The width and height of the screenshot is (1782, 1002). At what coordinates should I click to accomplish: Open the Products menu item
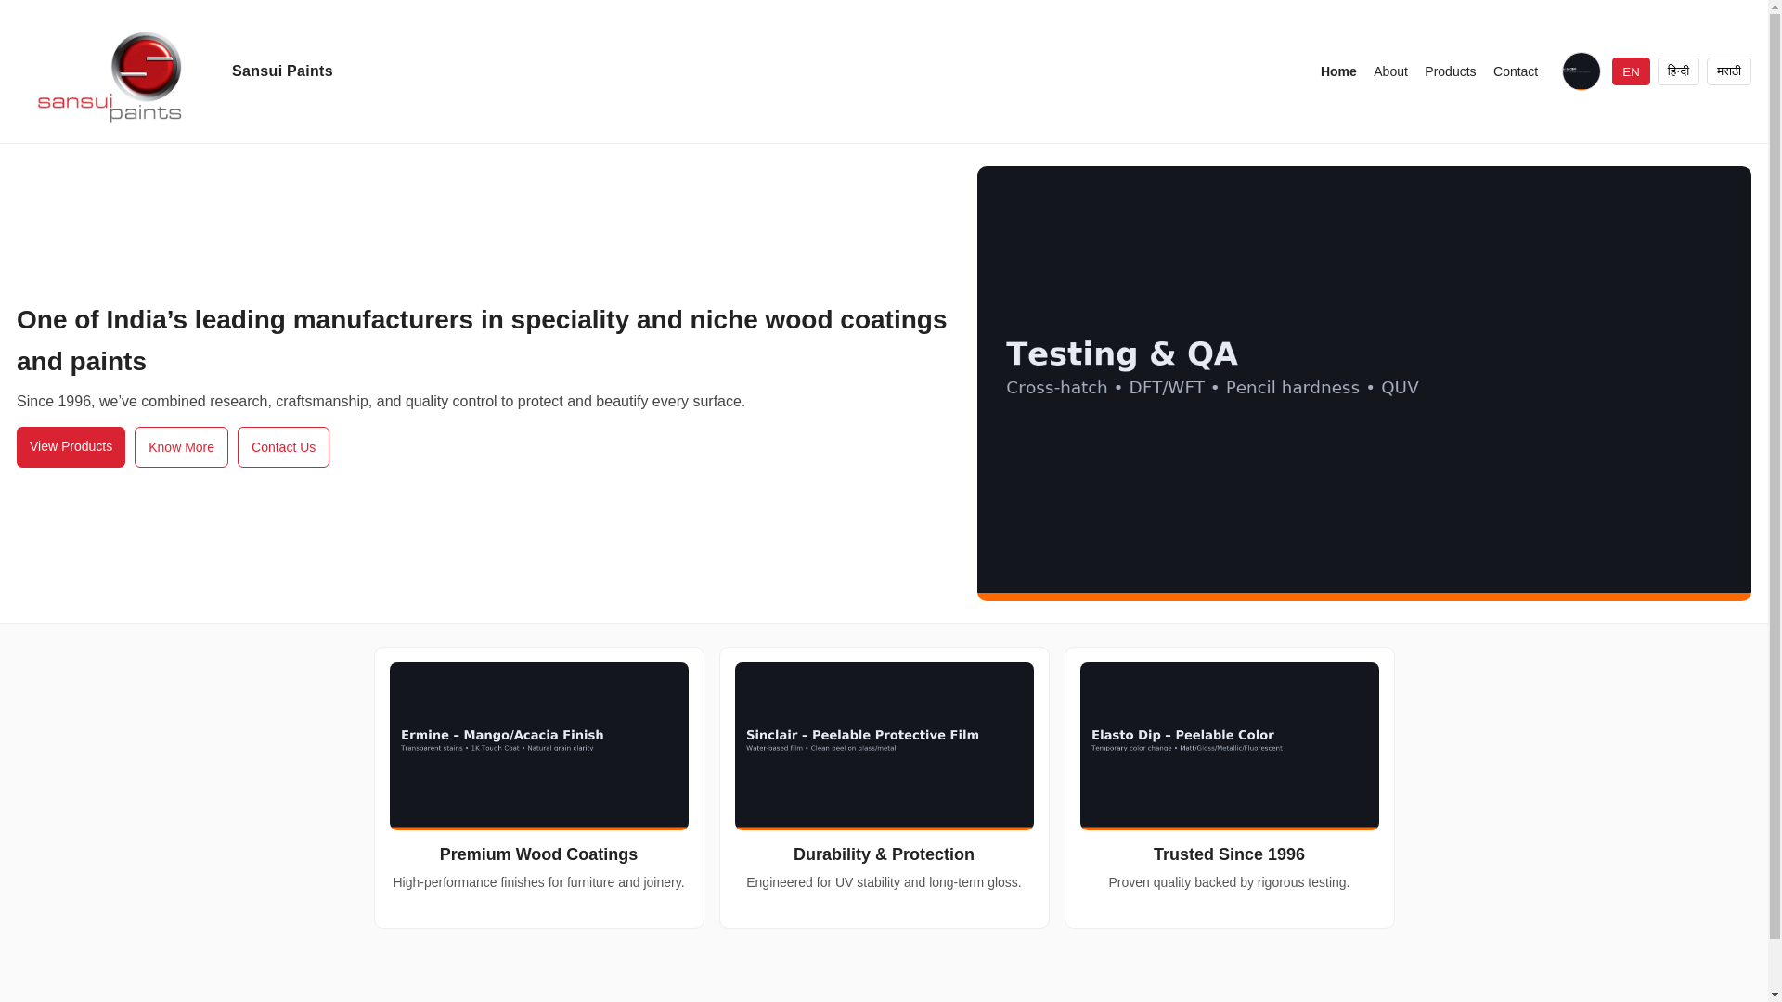(x=1450, y=71)
